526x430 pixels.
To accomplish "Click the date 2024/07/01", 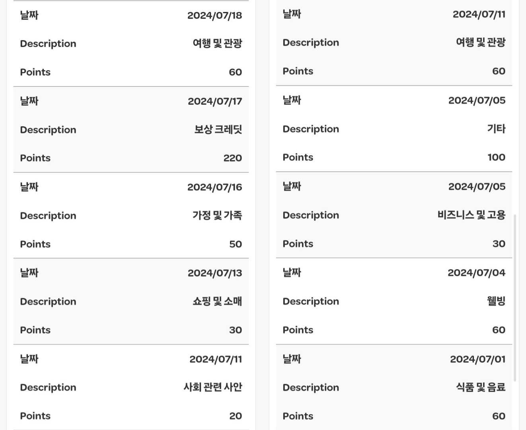I will coord(477,359).
